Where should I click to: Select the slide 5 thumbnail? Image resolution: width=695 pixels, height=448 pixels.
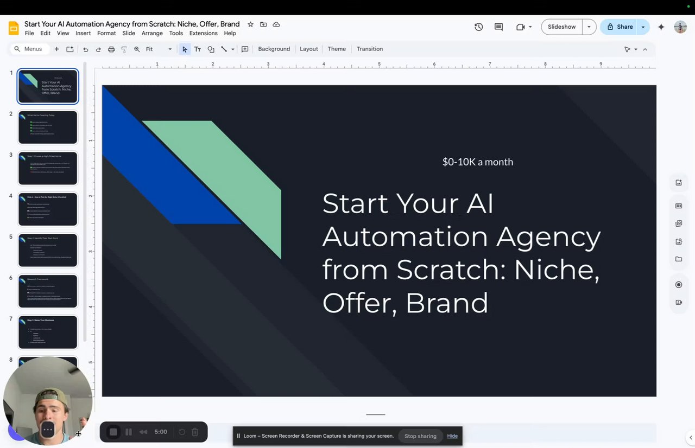(x=48, y=250)
